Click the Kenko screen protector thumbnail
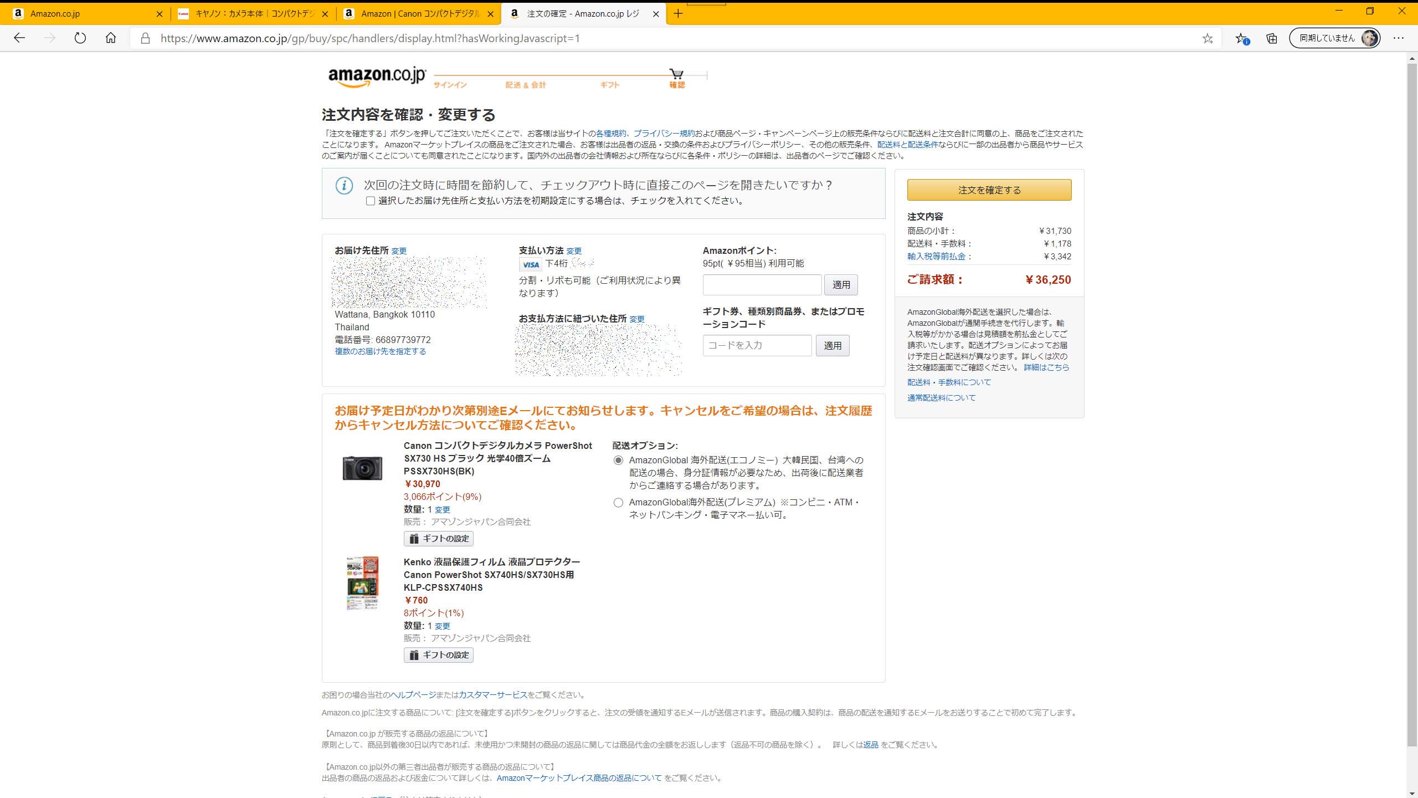 362,583
